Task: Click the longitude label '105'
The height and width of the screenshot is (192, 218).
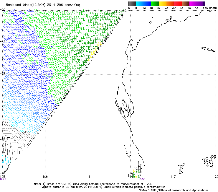Action: 2,177
